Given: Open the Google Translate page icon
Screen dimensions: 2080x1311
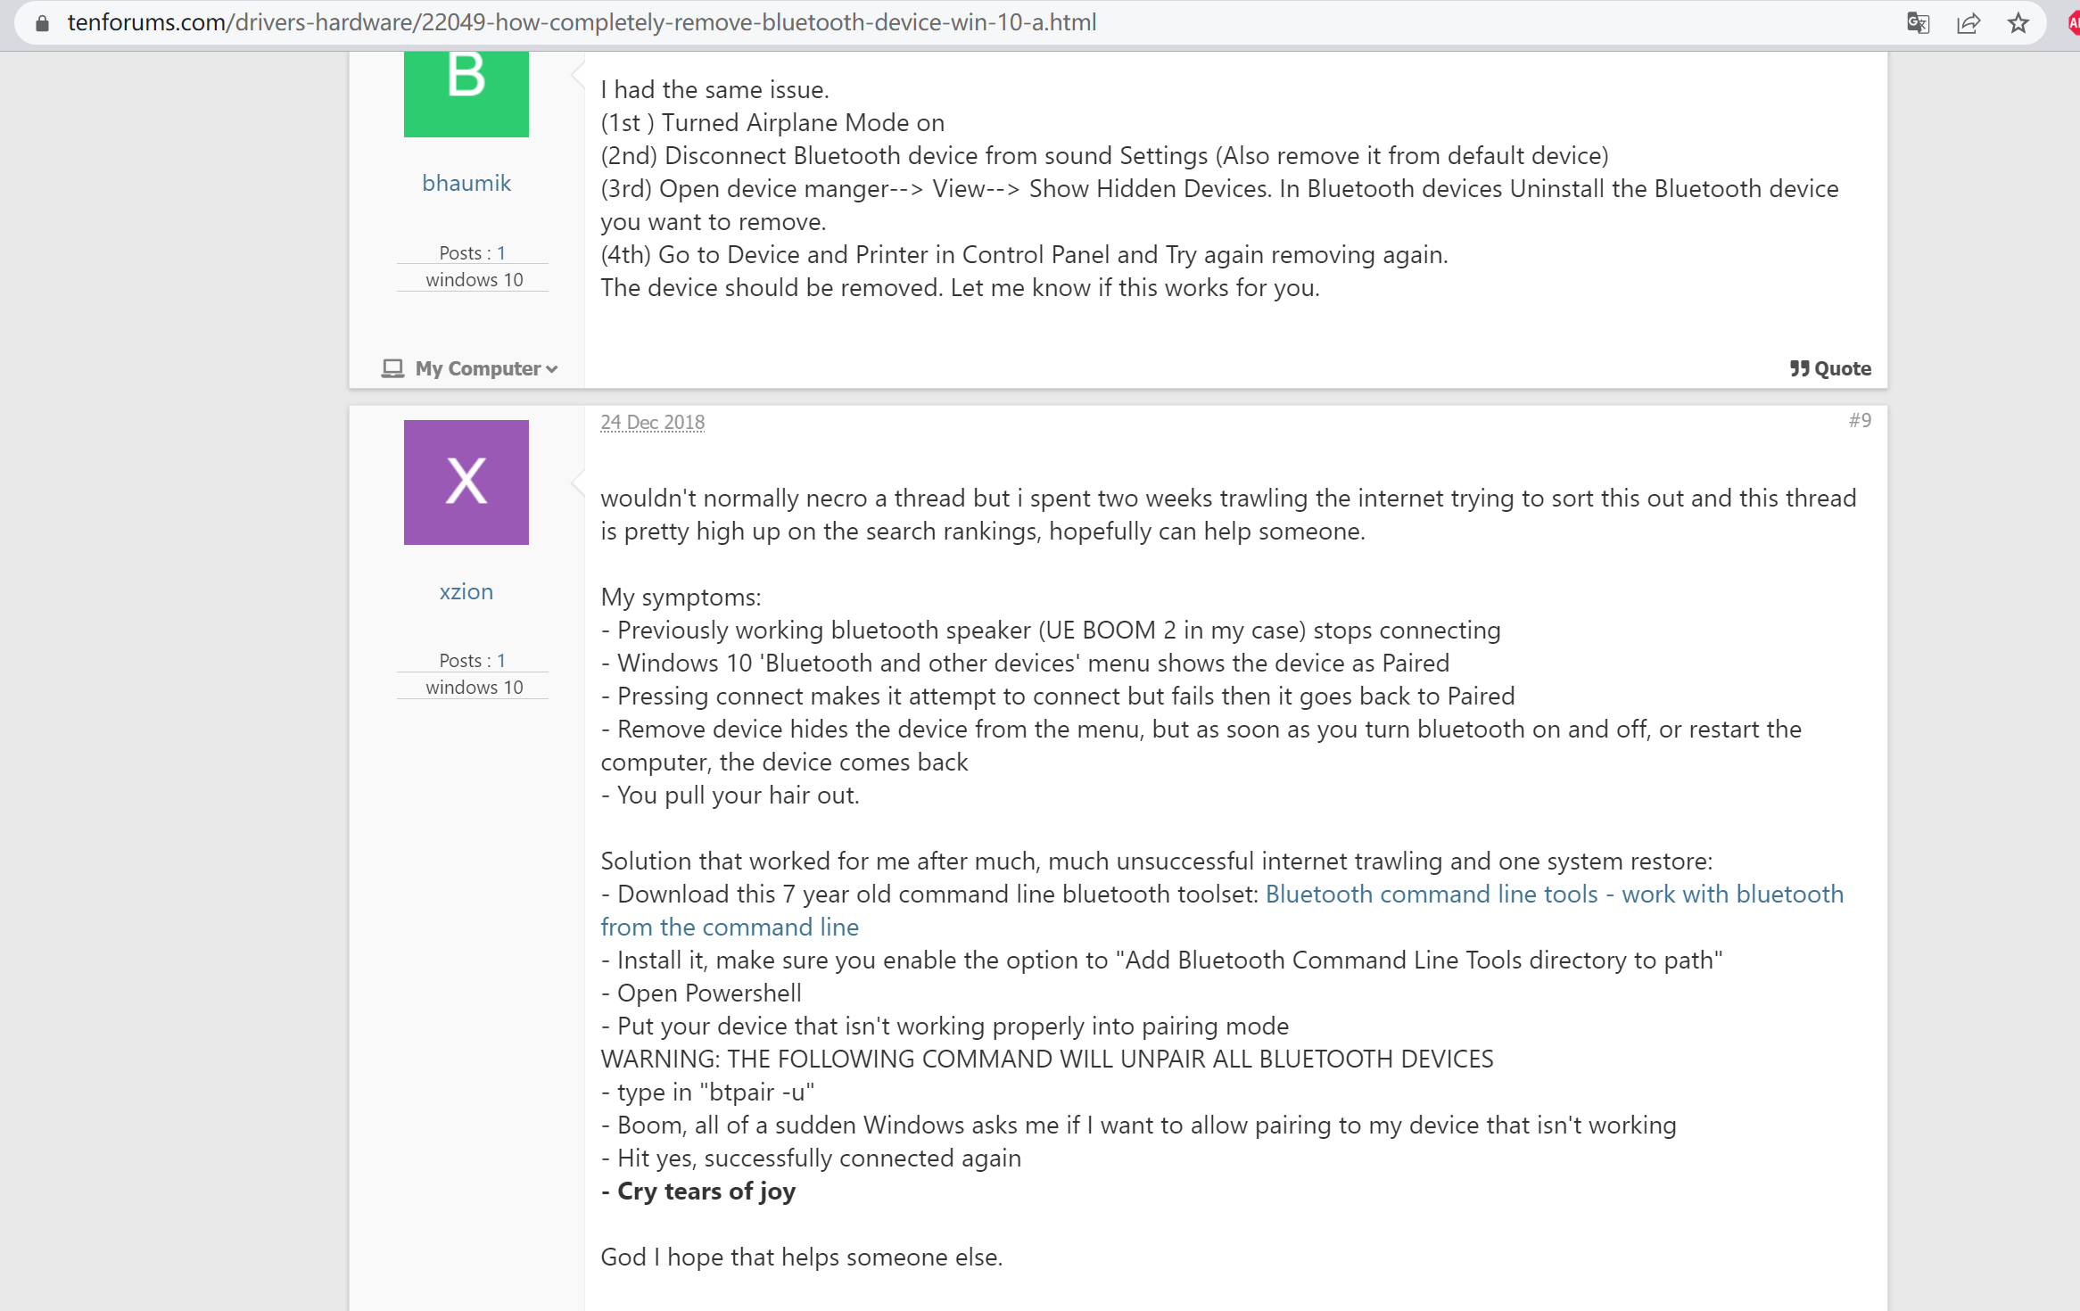Looking at the screenshot, I should click(1918, 23).
